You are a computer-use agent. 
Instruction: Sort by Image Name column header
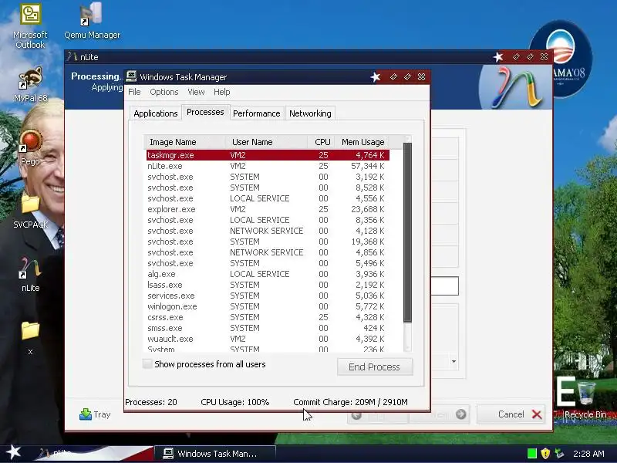(x=184, y=142)
